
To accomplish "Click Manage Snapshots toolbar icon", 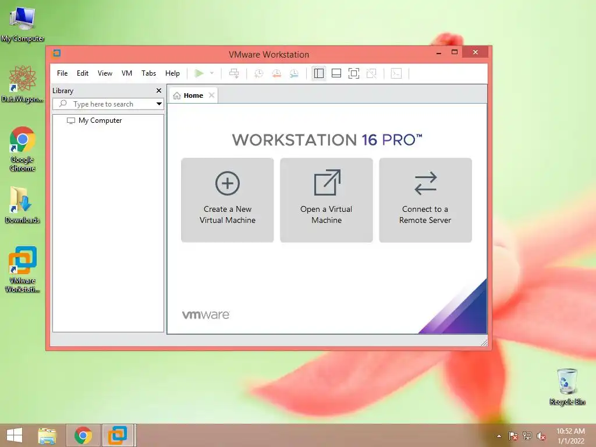I will [x=294, y=73].
